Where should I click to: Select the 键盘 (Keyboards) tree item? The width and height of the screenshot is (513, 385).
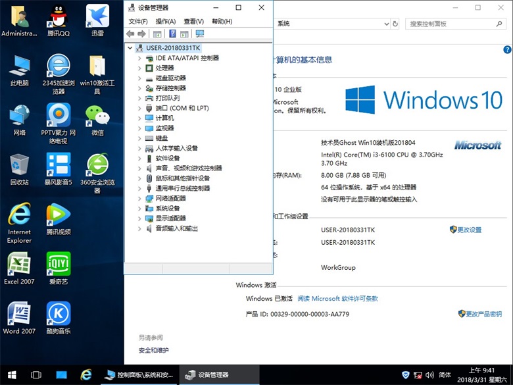click(x=161, y=138)
